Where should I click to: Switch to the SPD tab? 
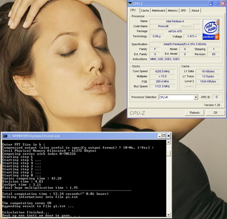[183, 11]
